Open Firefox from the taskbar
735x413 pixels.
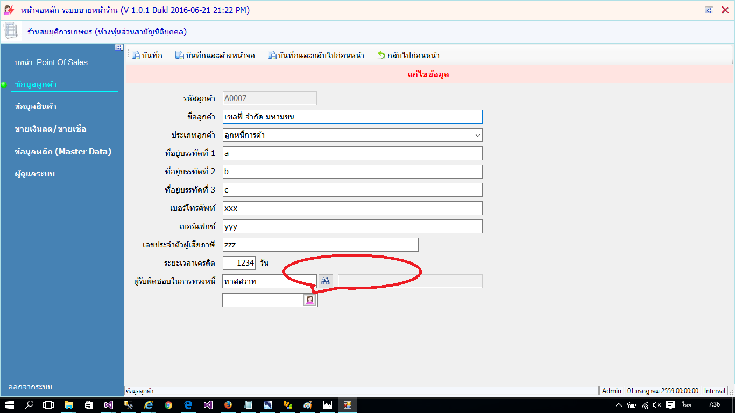point(228,405)
